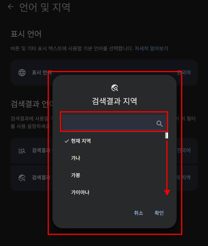Click the globe icon next to 표시 언어
This screenshot has width=208, height=246.
[x=22, y=73]
